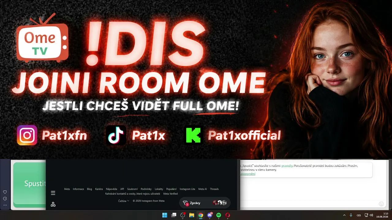
Task: Open the emoji smiley picker in chat
Action: click(x=381, y=204)
